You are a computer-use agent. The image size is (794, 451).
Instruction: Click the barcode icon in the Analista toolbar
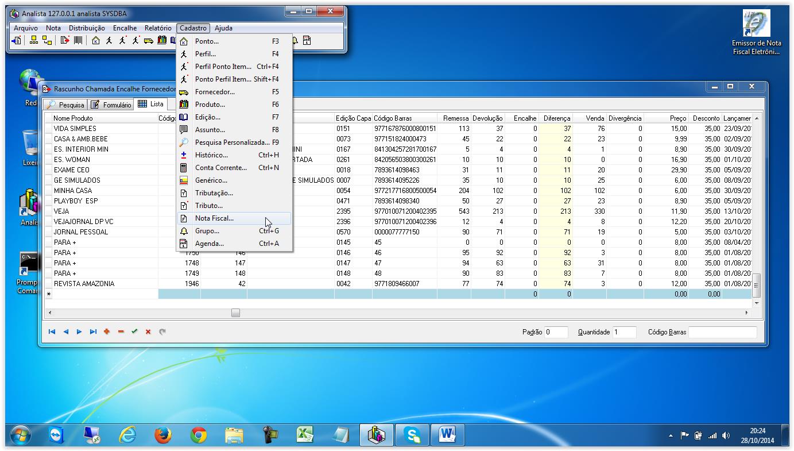[78, 40]
